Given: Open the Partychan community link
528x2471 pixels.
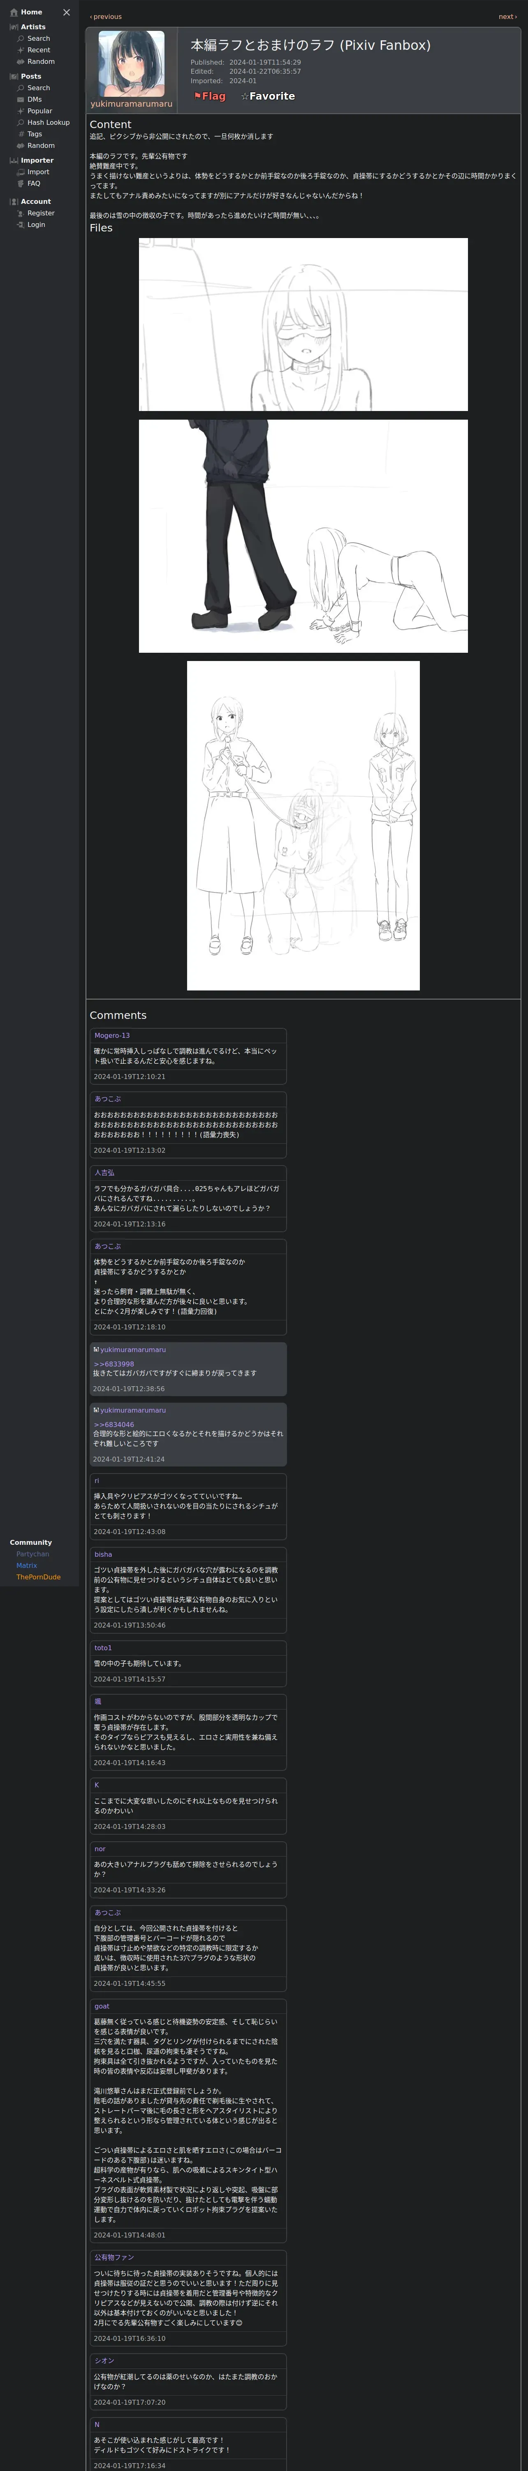Looking at the screenshot, I should click(x=32, y=1553).
